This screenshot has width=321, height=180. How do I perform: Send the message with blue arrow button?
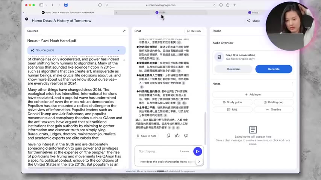(198, 151)
